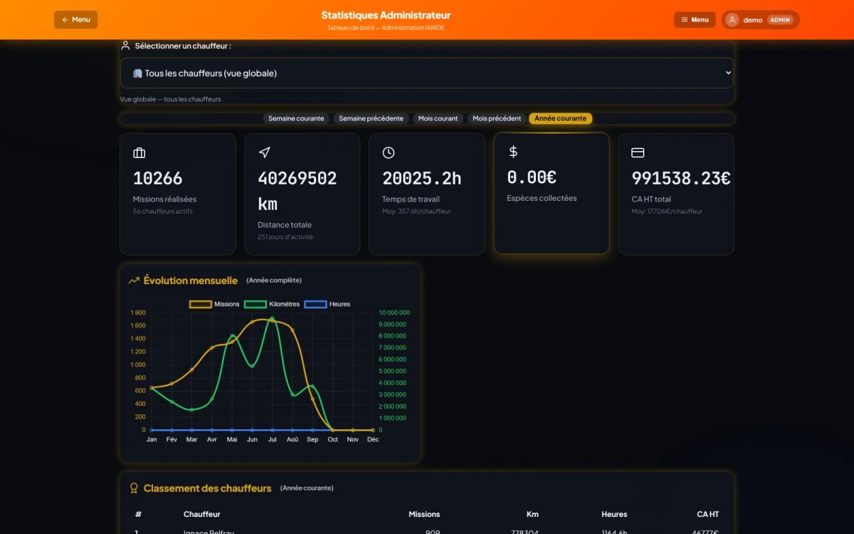Image resolution: width=854 pixels, height=534 pixels.
Task: Click the dollar icon on Espèces collectées card
Action: [513, 152]
